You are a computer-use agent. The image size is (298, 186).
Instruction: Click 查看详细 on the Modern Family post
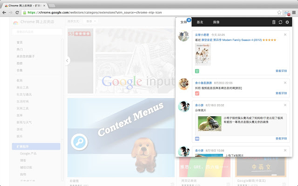[x=281, y=71]
